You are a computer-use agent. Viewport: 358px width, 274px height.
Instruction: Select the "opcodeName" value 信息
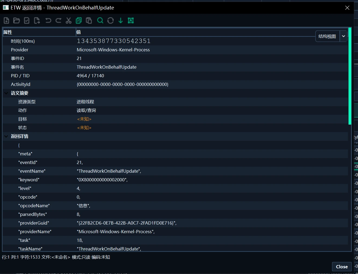point(83,206)
